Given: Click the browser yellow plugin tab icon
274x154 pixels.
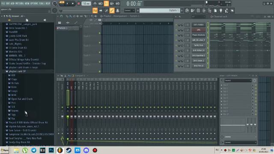Looking at the screenshot, I should (x=9, y=20).
